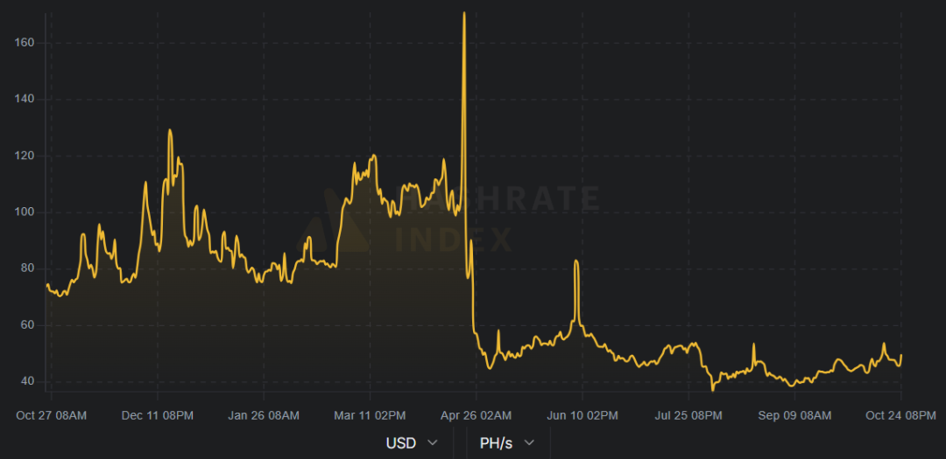Image resolution: width=946 pixels, height=459 pixels.
Task: Click the 40 y-axis label
Action: [27, 381]
